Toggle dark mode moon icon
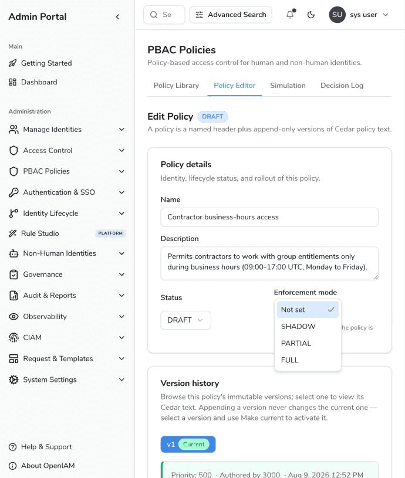 tap(310, 15)
